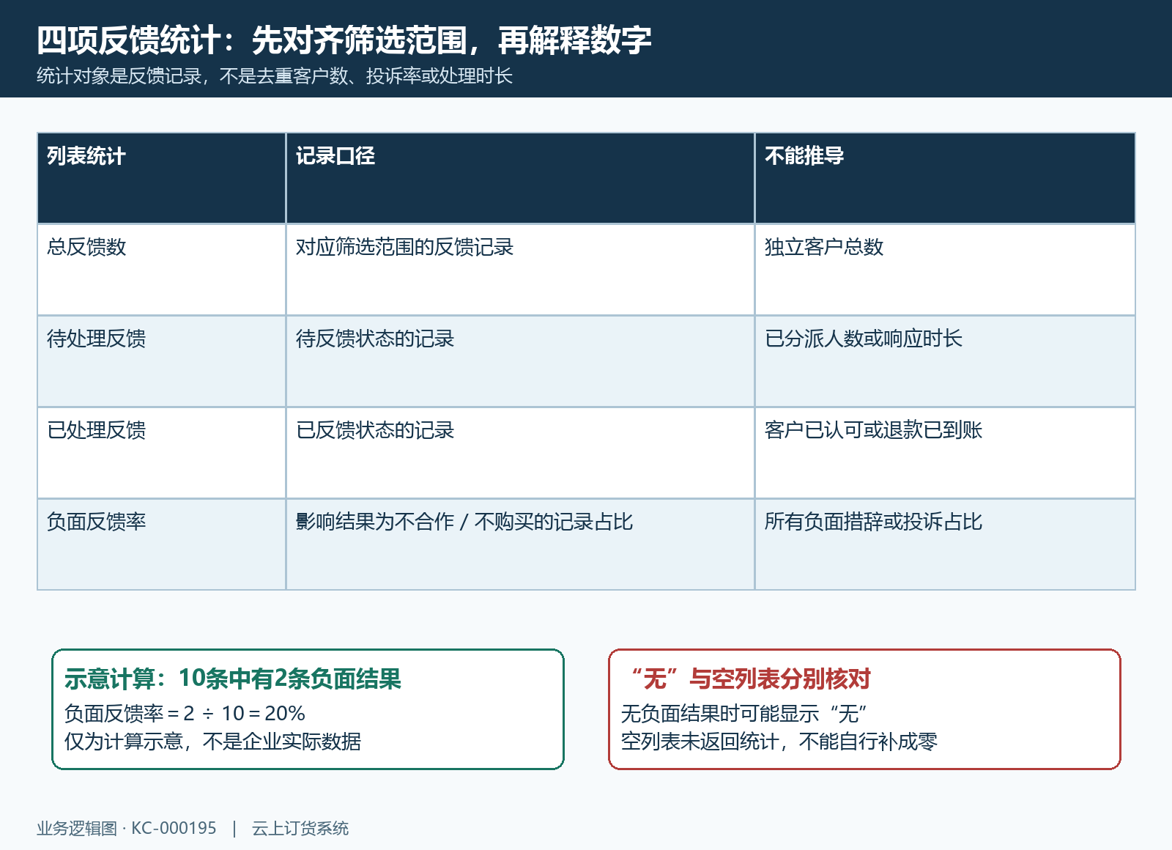Click the footer text '业务逻辑图 · KC-000195'
The height and width of the screenshot is (850, 1172).
click(127, 828)
